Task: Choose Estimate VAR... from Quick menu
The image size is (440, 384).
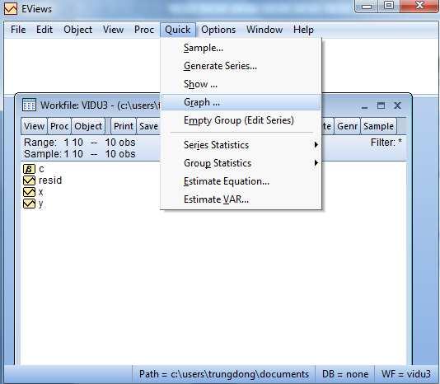Action: [241, 199]
